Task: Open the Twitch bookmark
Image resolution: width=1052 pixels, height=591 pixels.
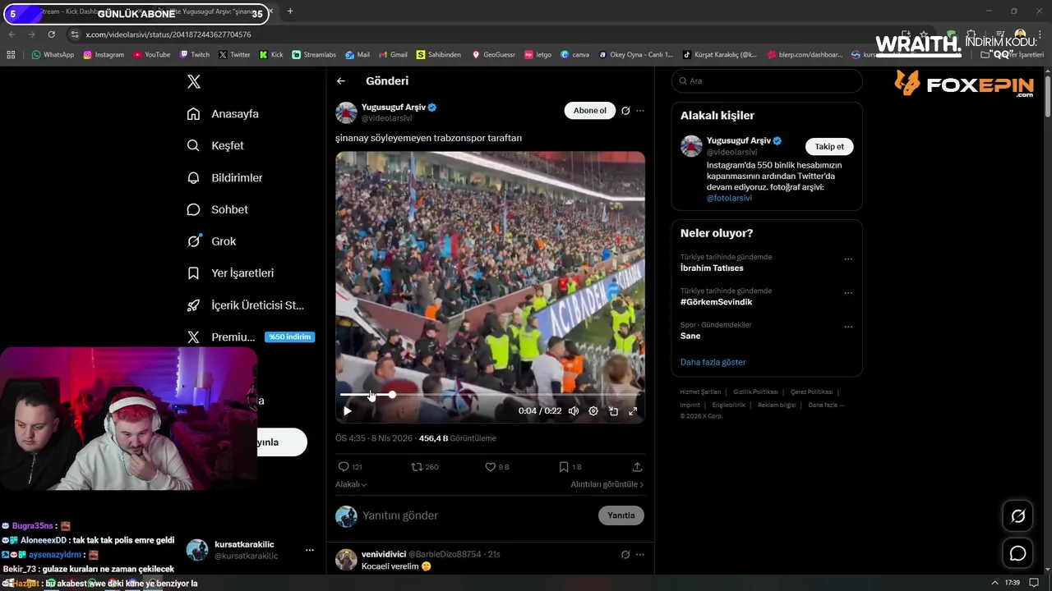Action: 194,55
